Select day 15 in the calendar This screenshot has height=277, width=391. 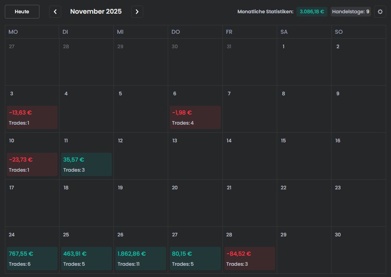(304, 156)
